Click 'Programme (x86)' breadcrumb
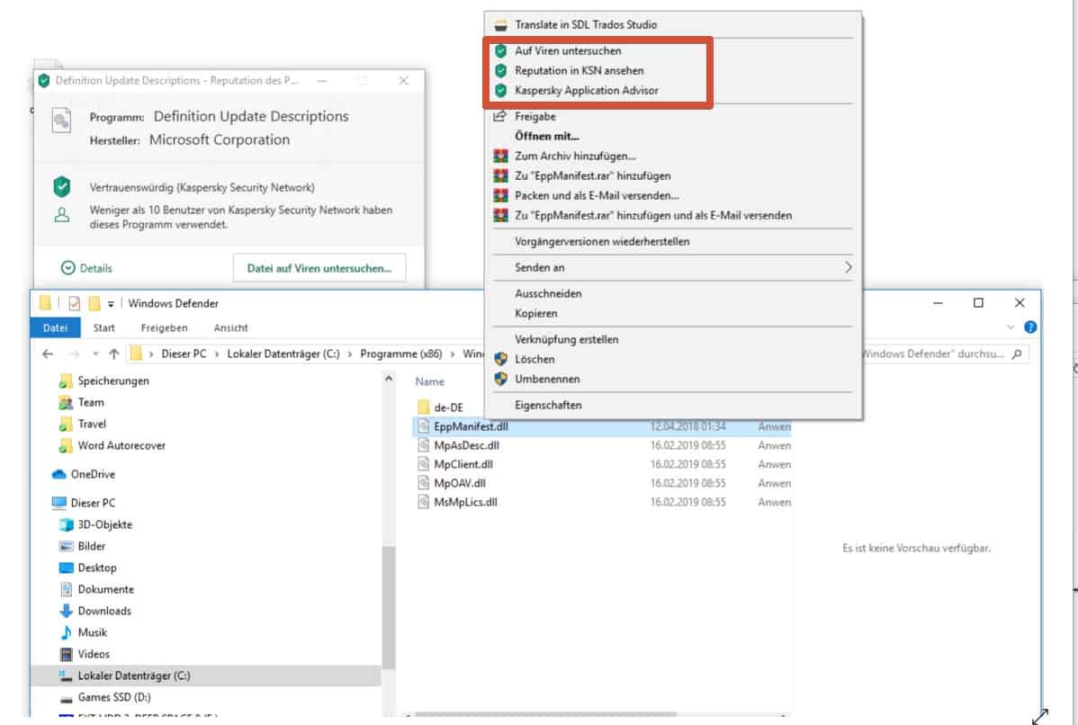The width and height of the screenshot is (1078, 725). point(400,354)
